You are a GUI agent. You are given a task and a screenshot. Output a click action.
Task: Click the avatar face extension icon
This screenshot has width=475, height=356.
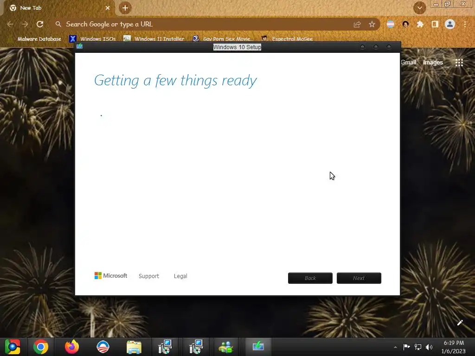pyautogui.click(x=405, y=24)
